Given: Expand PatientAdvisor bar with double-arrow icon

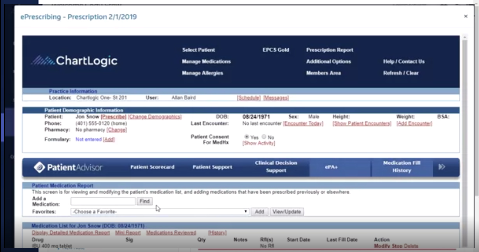Looking at the screenshot, I should coord(442,167).
